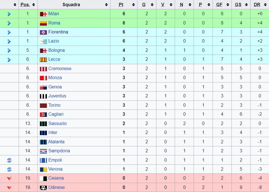The image size is (269, 192).
Task: Open the Torino team link
Action: (x=54, y=105)
